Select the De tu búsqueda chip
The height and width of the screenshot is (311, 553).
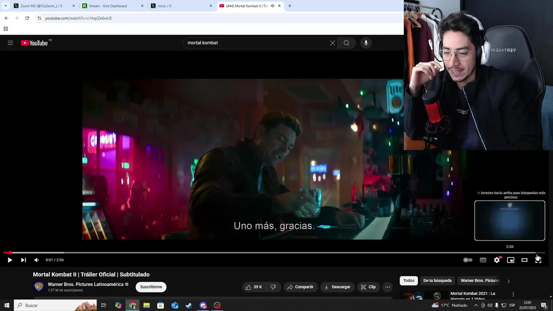[x=437, y=281]
